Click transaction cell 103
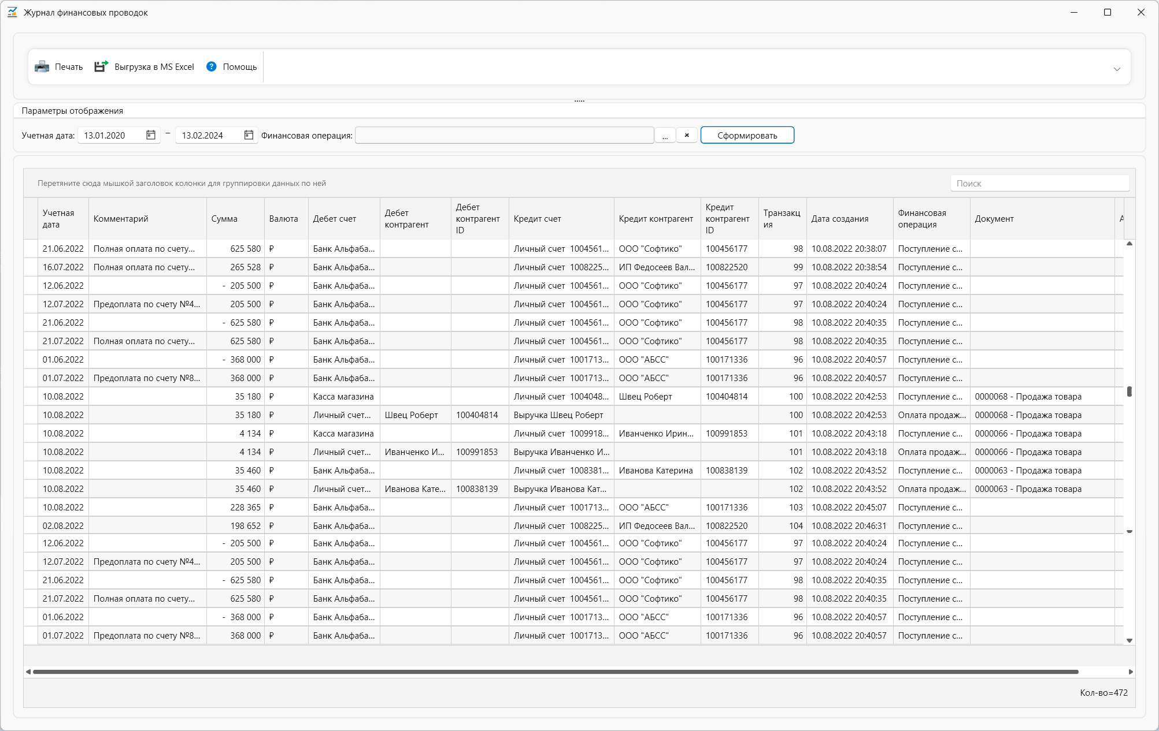The width and height of the screenshot is (1159, 731). [782, 508]
